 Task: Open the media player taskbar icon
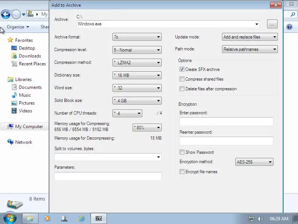47,218
